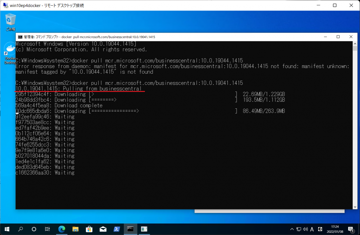
Task: Open PowerShell from taskbar
Action: pos(117,229)
